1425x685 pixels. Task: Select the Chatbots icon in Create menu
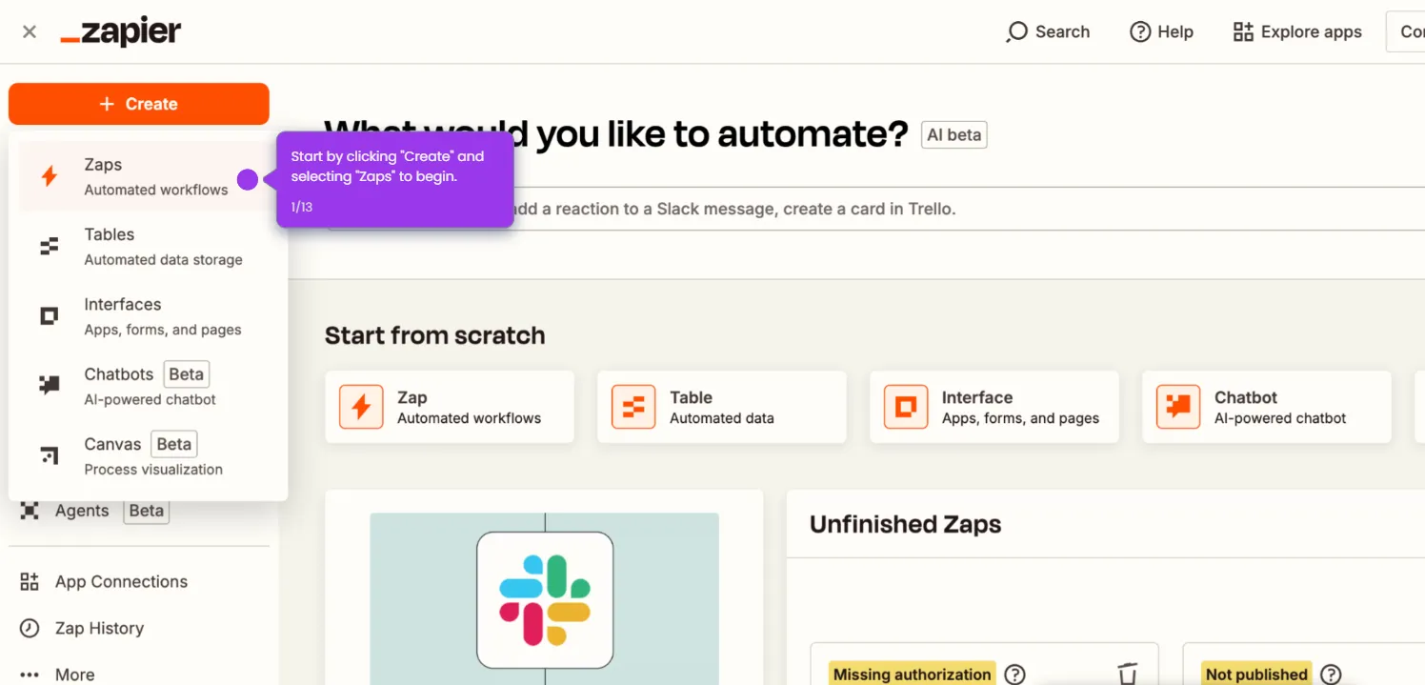click(x=50, y=386)
